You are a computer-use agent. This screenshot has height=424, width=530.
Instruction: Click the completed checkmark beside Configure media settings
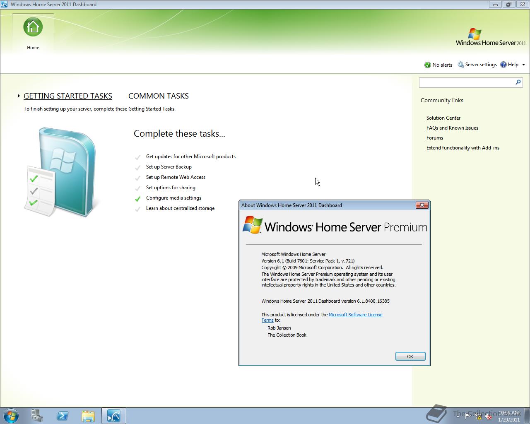point(137,198)
